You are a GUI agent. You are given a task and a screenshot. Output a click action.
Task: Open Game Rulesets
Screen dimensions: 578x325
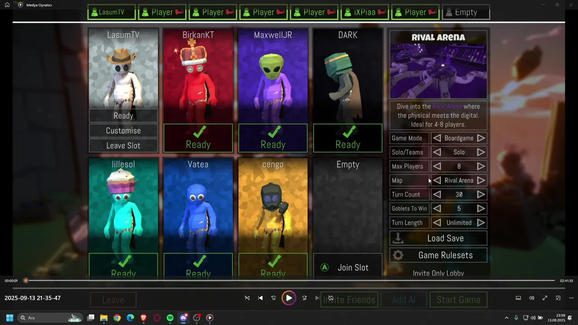click(438, 255)
